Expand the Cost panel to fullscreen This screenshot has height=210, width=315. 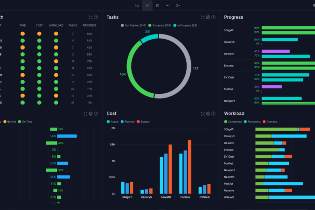point(203,114)
